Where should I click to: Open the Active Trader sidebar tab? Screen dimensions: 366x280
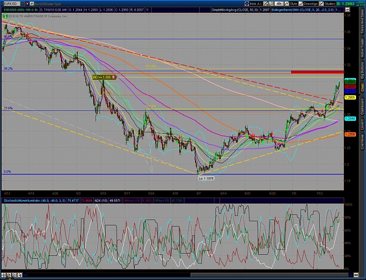point(362,48)
